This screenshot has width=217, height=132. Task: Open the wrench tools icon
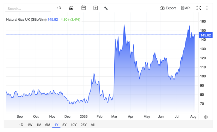[x=106, y=8]
